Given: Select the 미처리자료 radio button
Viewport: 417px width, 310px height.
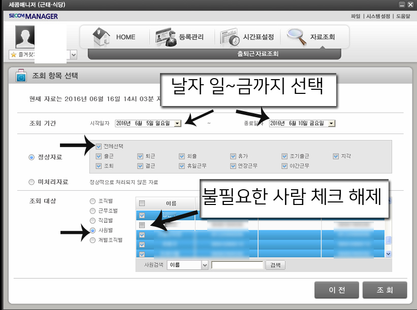Looking at the screenshot, I should (x=31, y=182).
